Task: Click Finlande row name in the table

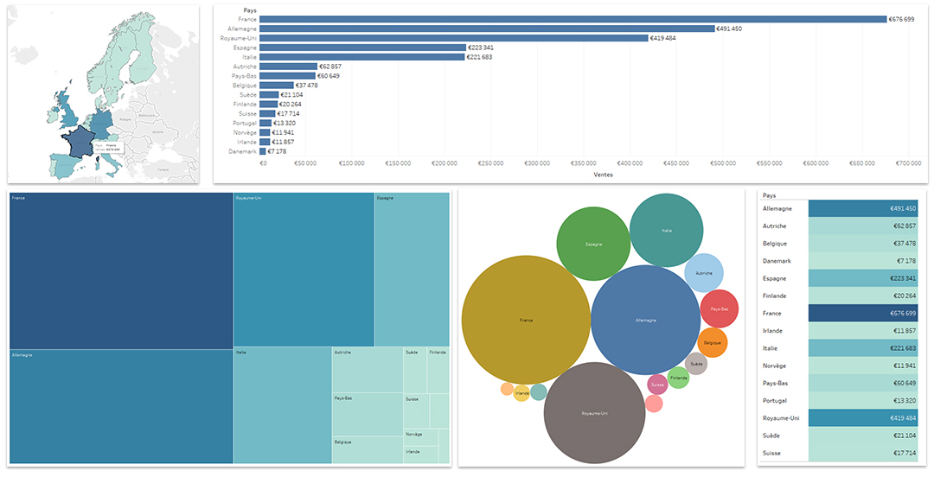Action: pos(774,296)
